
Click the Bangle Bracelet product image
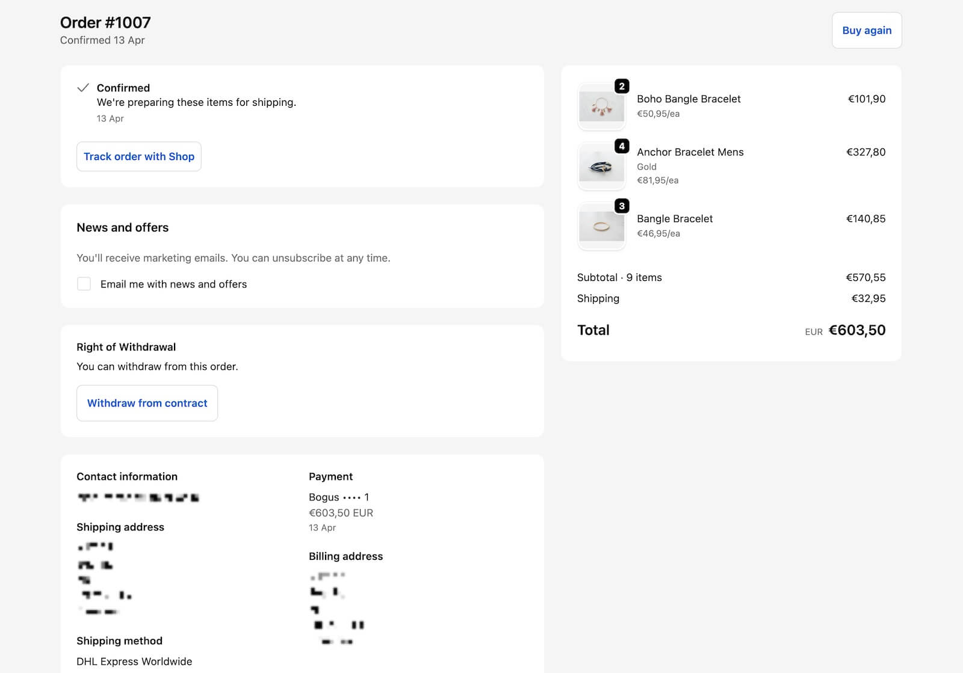(x=601, y=227)
